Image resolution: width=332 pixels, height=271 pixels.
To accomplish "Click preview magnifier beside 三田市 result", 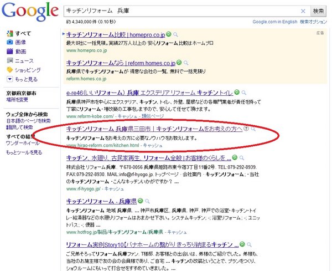I will pos(253,129).
